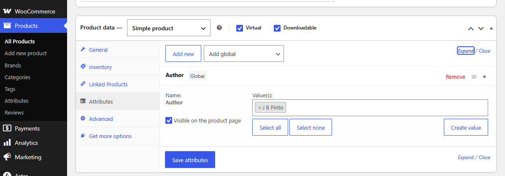Open the Reviews submenu item

pyautogui.click(x=14, y=112)
